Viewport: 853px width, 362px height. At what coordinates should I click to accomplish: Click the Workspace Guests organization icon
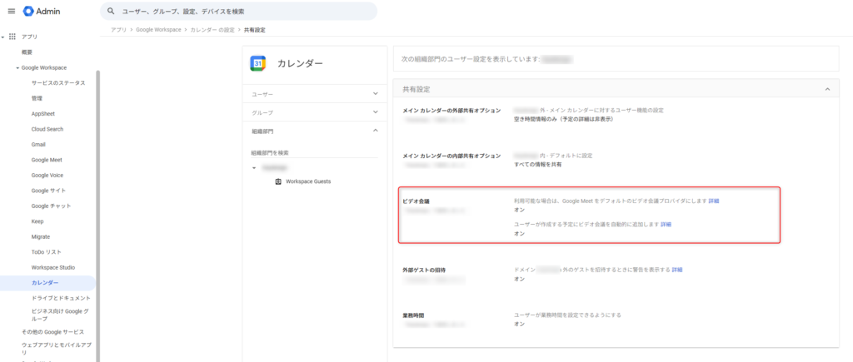pyautogui.click(x=277, y=181)
